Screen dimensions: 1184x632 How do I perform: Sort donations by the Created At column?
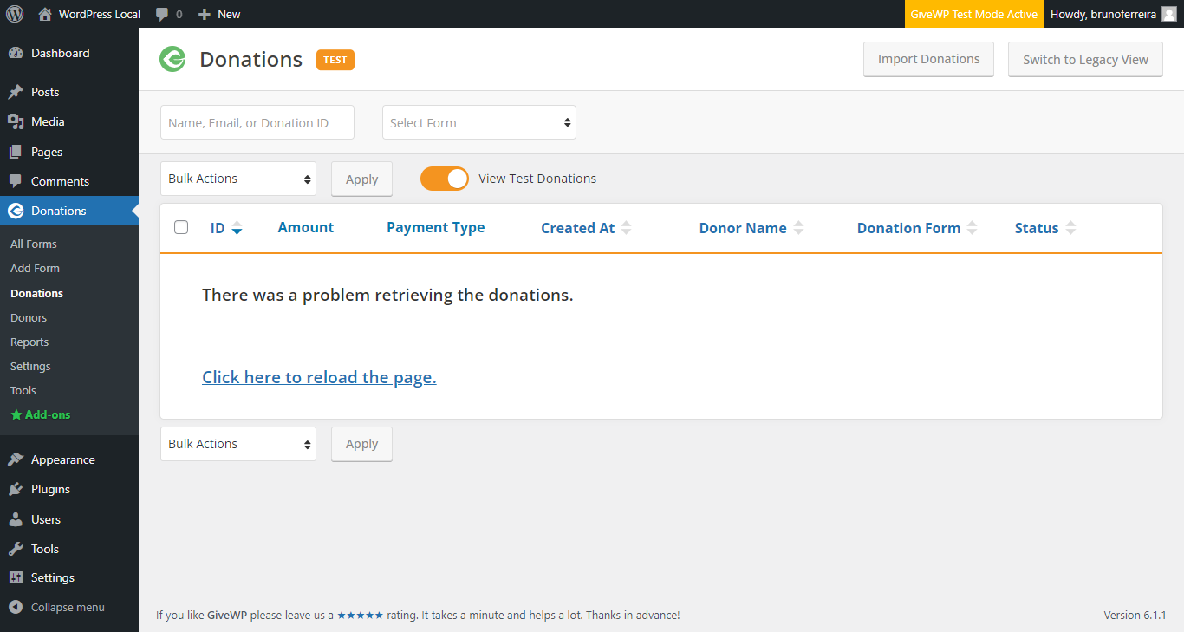point(578,227)
